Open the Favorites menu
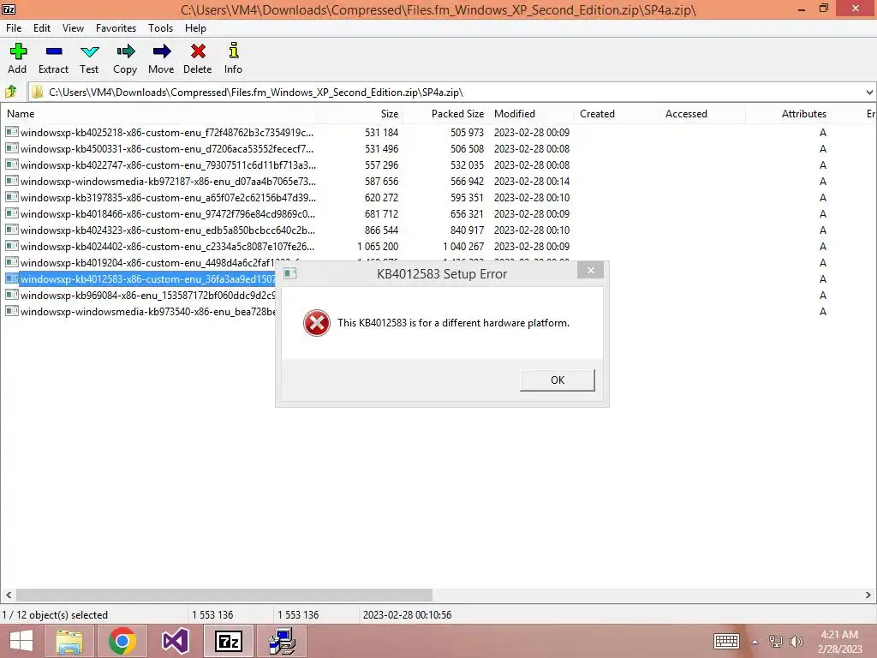The width and height of the screenshot is (877, 658). [116, 28]
